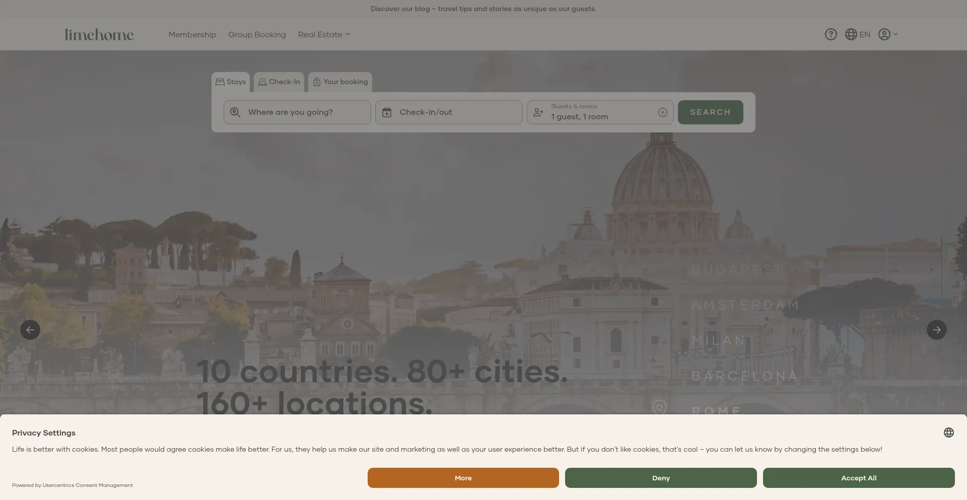Click the location pin icon beside Rome
The width and height of the screenshot is (967, 500).
pos(659,407)
